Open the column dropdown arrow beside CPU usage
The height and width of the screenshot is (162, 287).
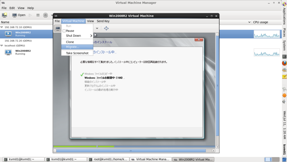(249, 22)
